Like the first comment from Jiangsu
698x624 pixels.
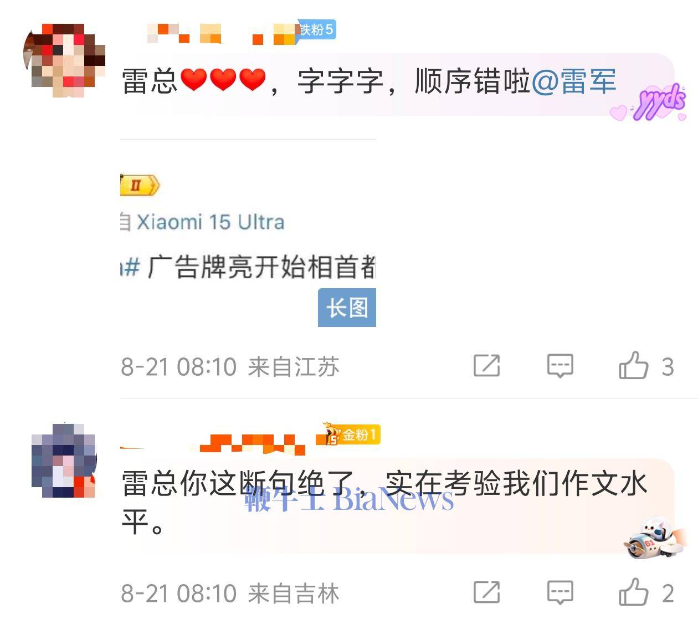coord(645,366)
